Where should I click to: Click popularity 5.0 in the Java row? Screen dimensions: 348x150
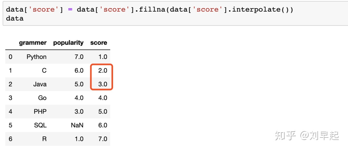click(x=79, y=84)
